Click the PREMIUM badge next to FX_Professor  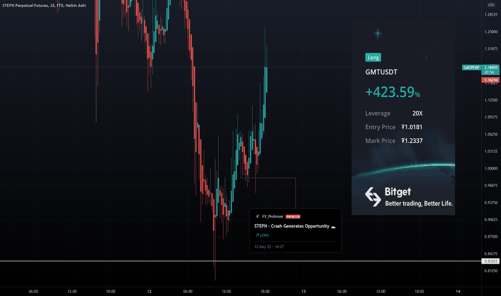293,217
